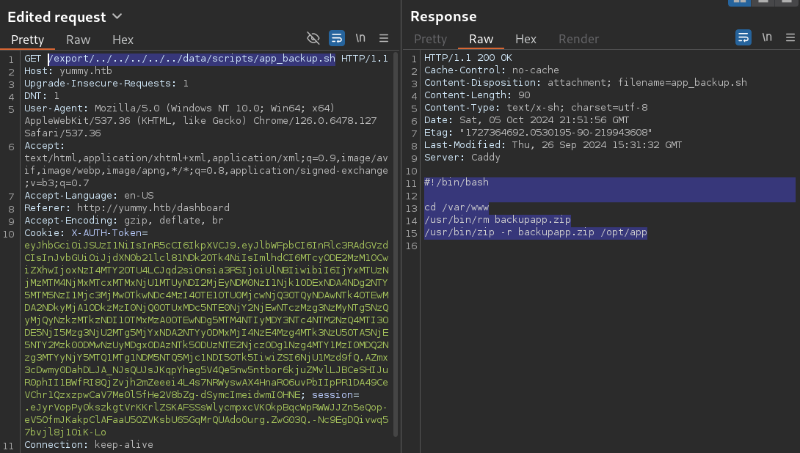Toggle word wrap in the request editor
Viewport: 800px width, 453px height.
click(x=337, y=38)
